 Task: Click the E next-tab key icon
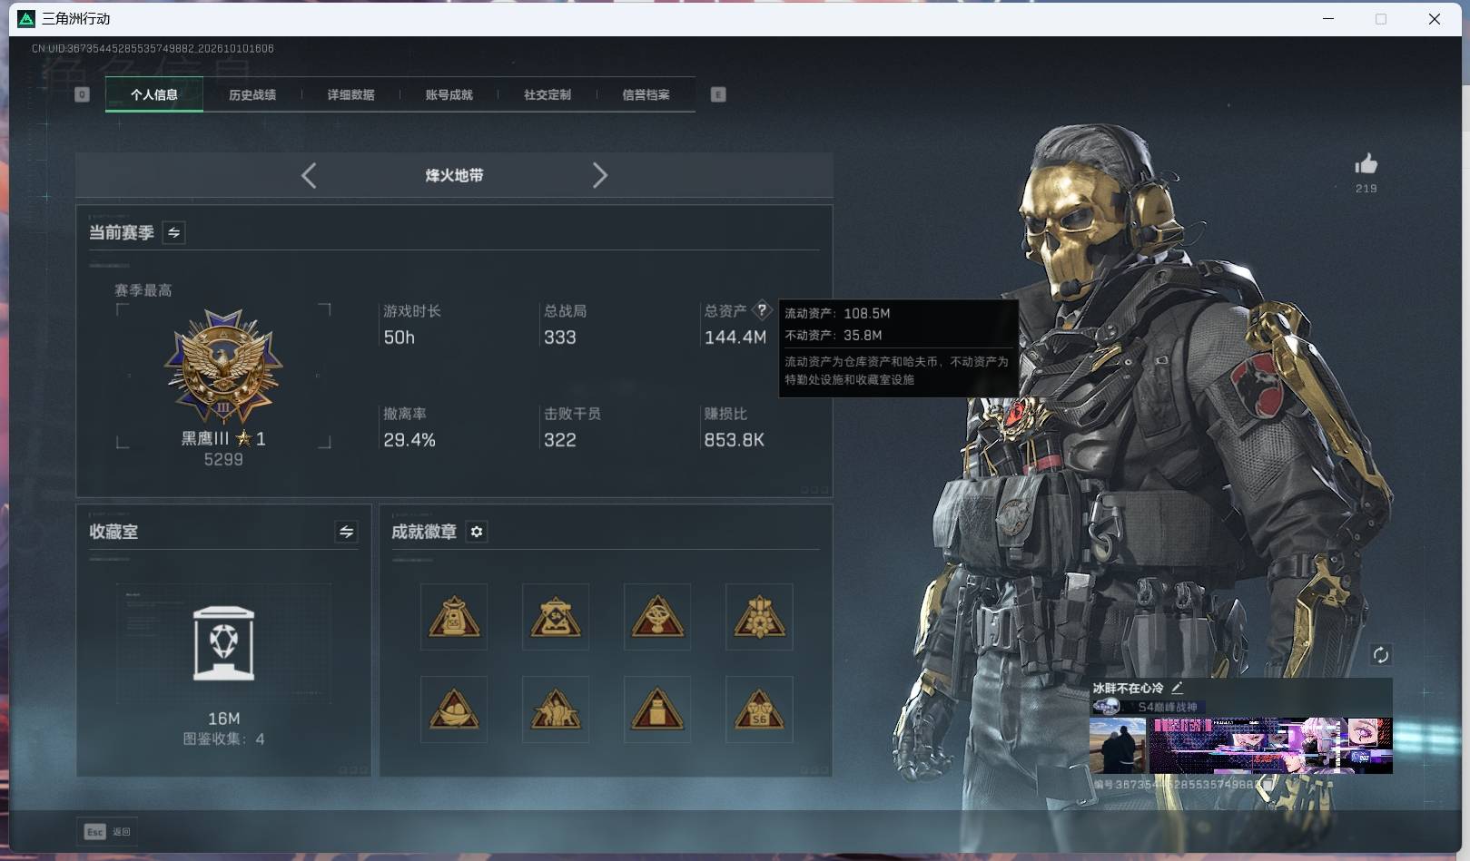coord(718,94)
